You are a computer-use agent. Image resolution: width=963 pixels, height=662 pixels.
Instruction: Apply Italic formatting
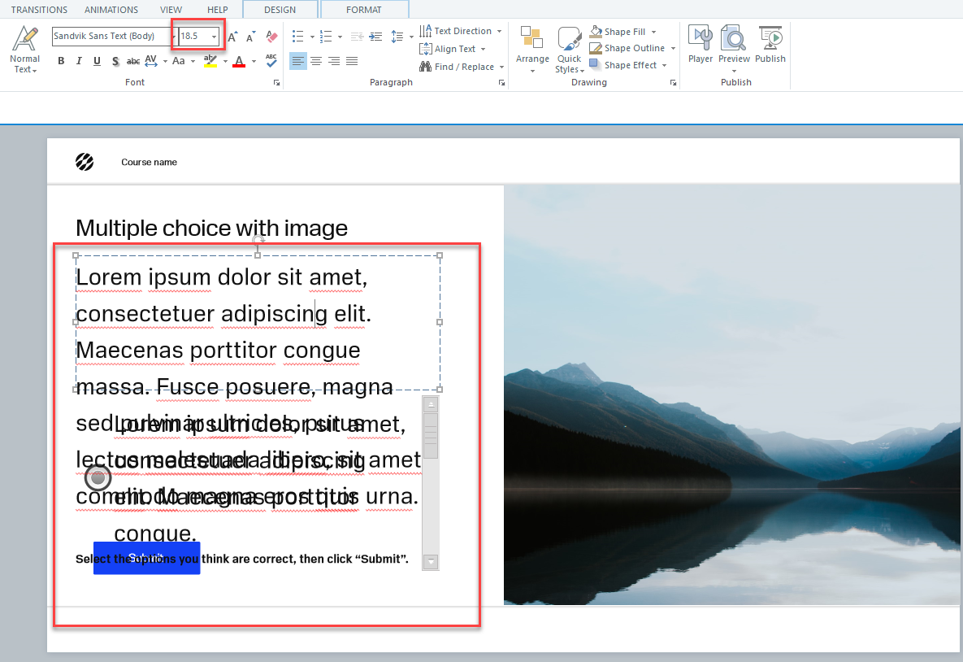79,61
